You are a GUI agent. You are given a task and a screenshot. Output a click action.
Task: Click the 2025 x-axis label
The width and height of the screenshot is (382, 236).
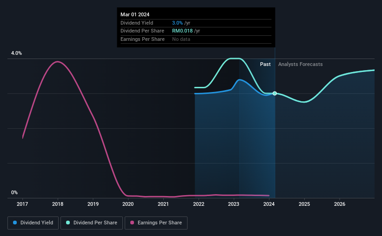tap(304, 204)
